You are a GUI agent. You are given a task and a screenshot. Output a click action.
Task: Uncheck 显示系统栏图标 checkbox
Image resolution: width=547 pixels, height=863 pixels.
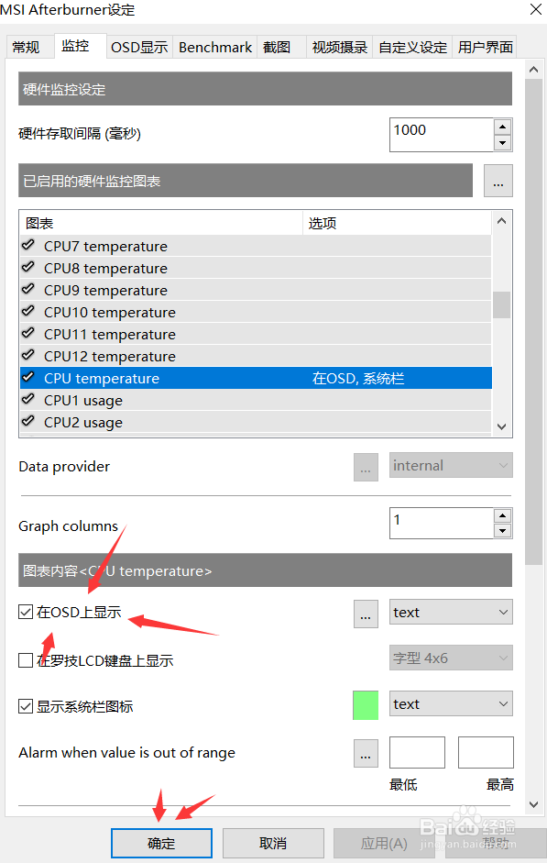point(26,706)
